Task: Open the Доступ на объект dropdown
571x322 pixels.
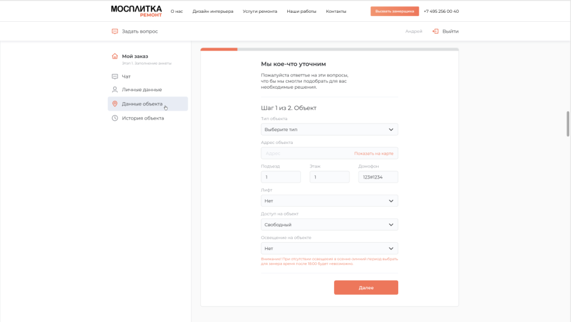Action: pos(329,225)
